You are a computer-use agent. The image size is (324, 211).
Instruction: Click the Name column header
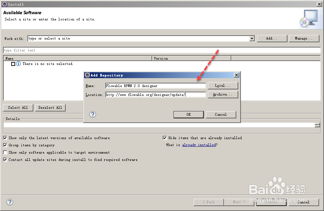[x=78, y=58]
